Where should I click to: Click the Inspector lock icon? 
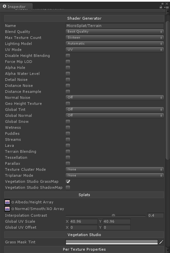(x=161, y=7)
